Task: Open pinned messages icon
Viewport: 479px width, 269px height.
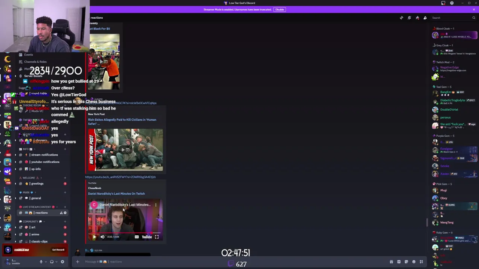Action: [417, 18]
